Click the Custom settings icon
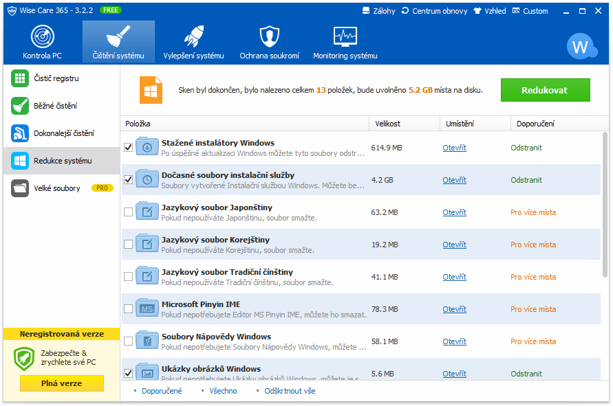Image resolution: width=613 pixels, height=406 pixels. point(516,10)
